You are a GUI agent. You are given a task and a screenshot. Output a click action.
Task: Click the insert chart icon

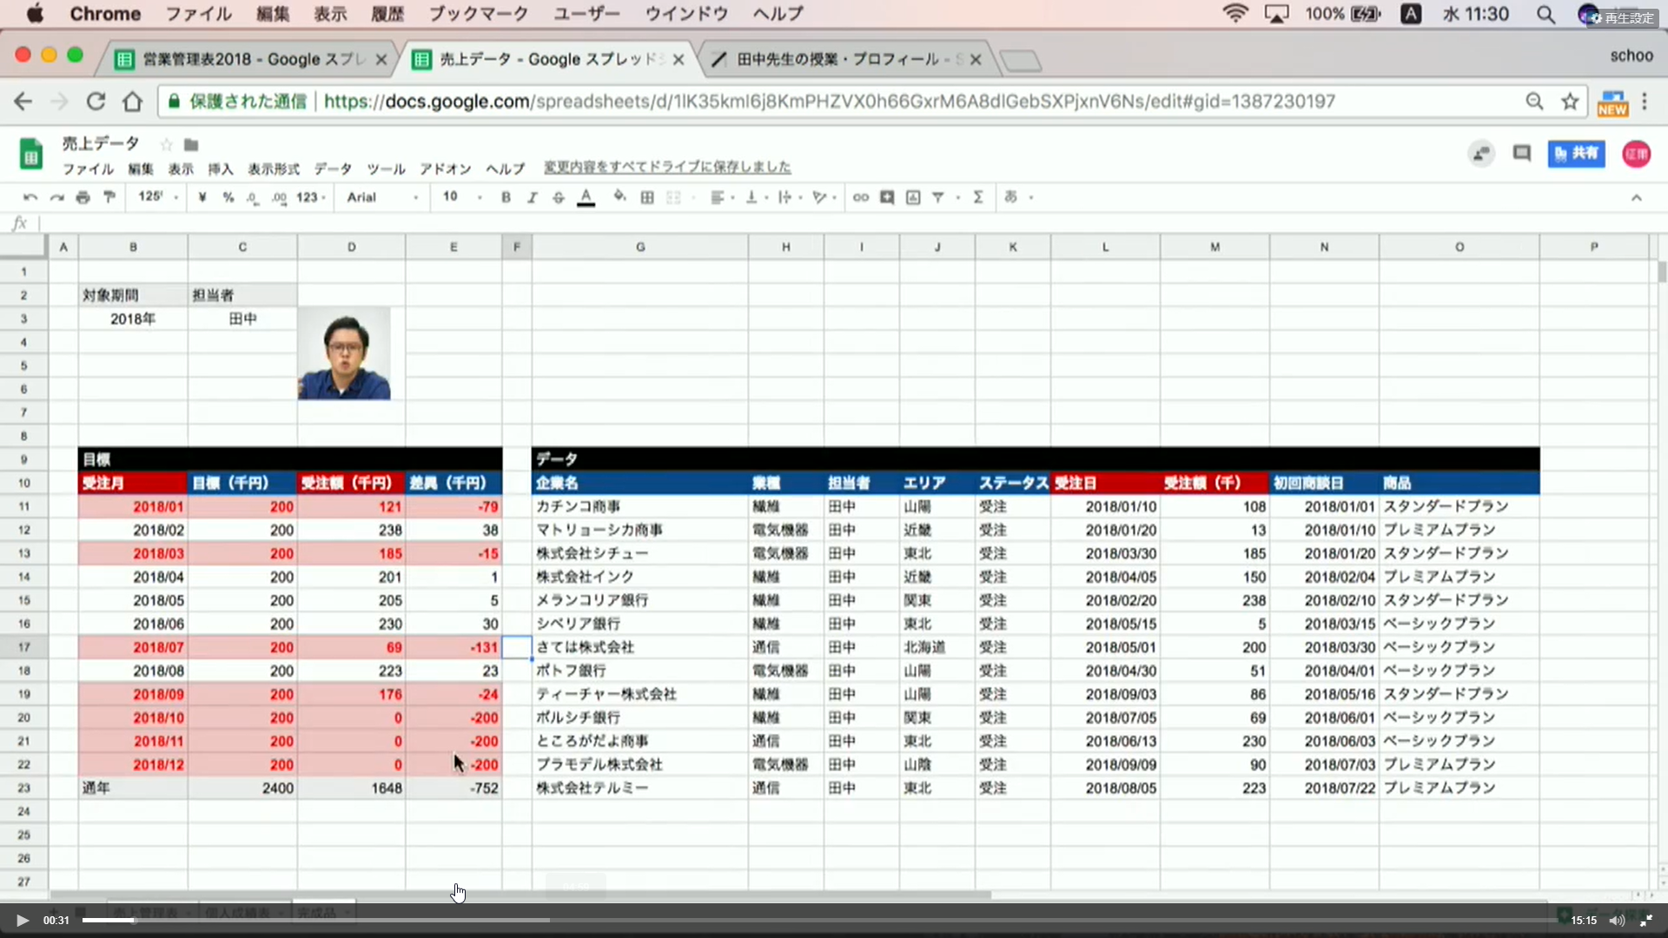[x=913, y=198]
